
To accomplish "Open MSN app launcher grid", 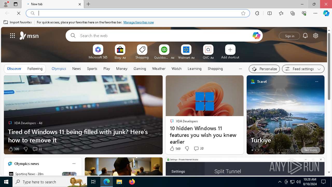I will (x=12, y=36).
